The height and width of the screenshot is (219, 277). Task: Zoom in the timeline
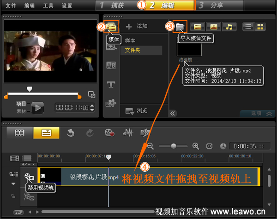tap(196, 146)
